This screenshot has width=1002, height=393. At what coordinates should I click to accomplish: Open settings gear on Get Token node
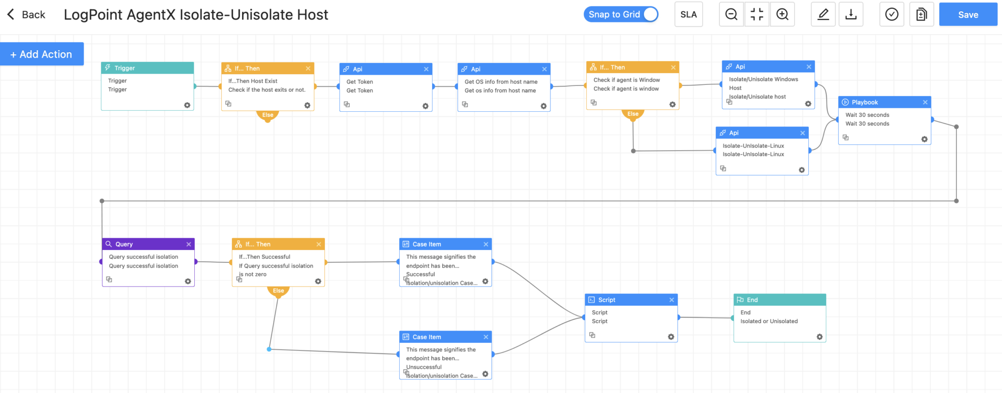[425, 106]
